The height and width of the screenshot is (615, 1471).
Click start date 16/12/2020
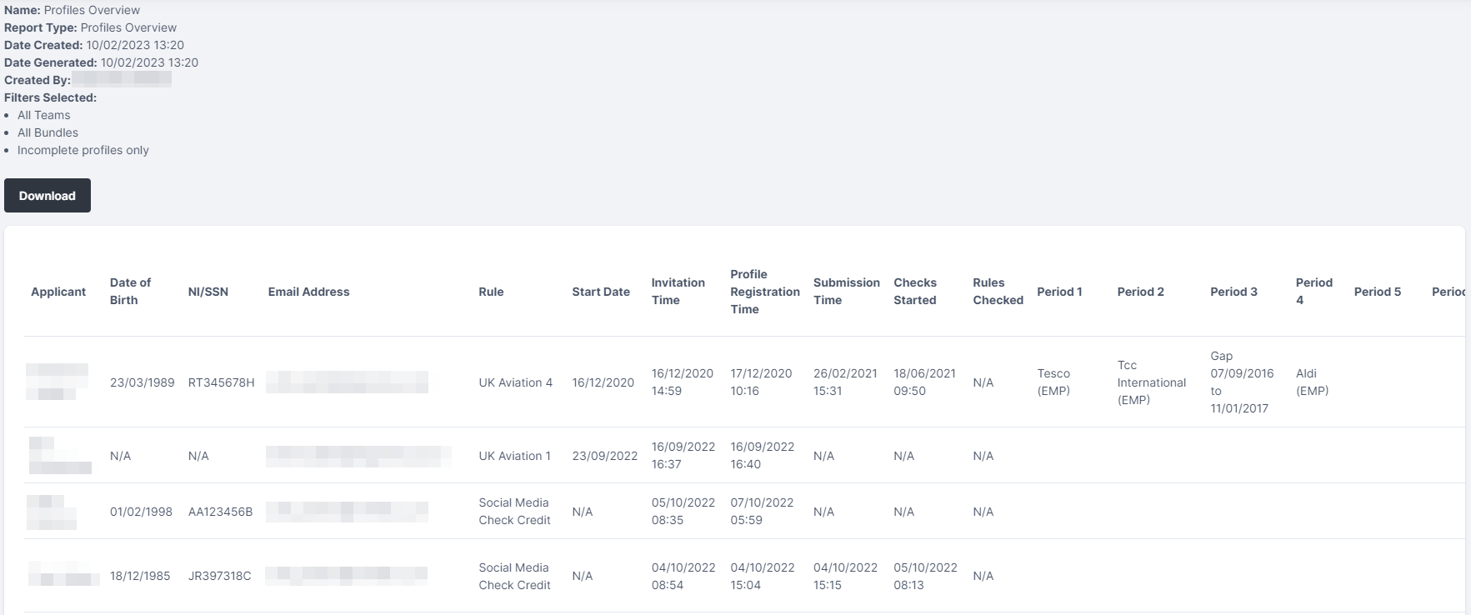603,382
